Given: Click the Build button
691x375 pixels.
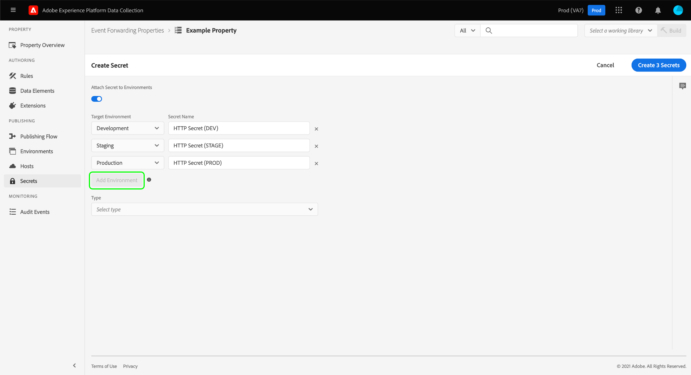Looking at the screenshot, I should (x=672, y=31).
